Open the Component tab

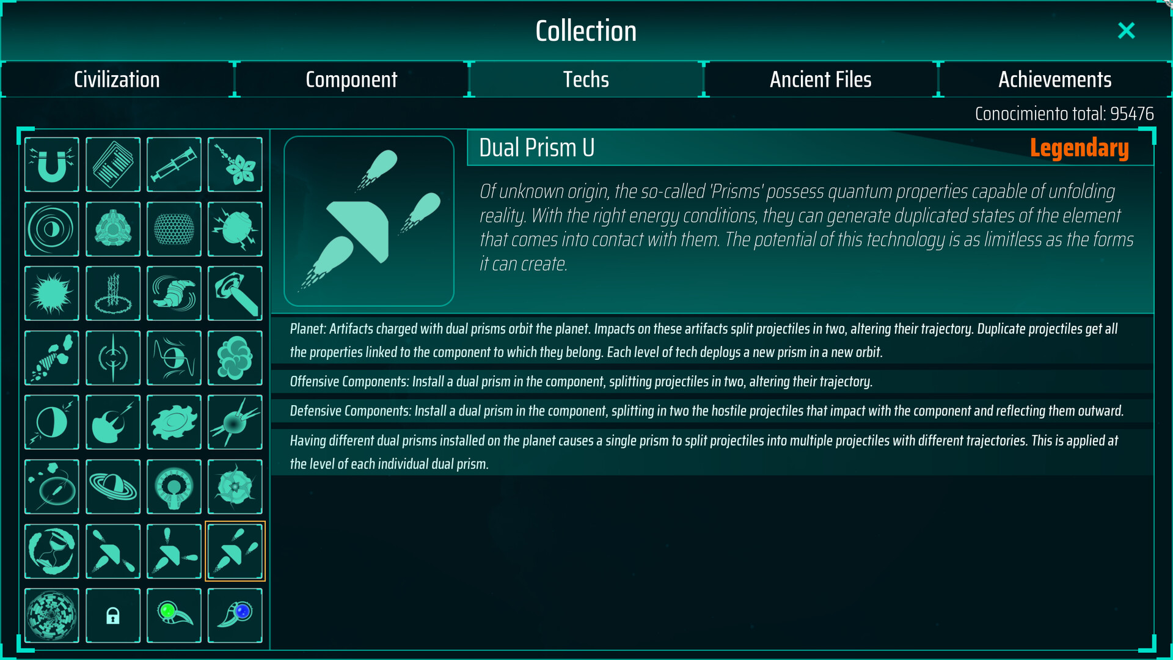351,79
